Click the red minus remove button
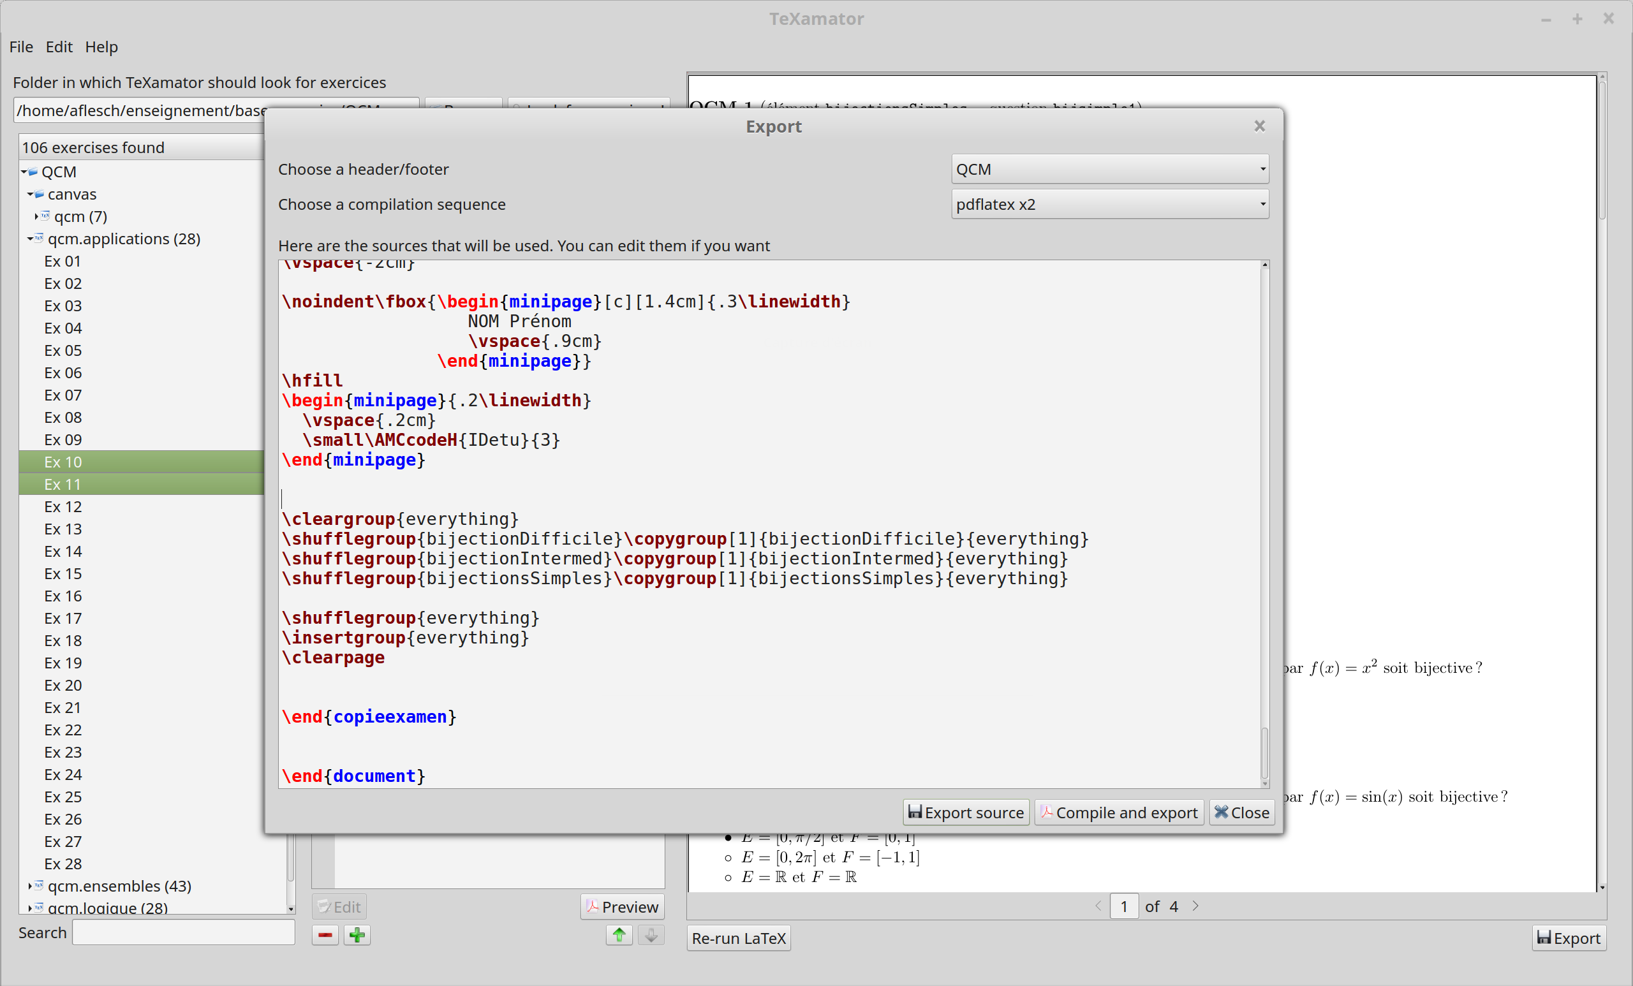1633x986 pixels. coord(325,935)
